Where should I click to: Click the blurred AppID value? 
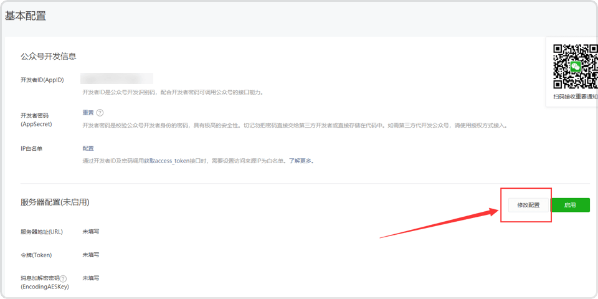(x=117, y=79)
